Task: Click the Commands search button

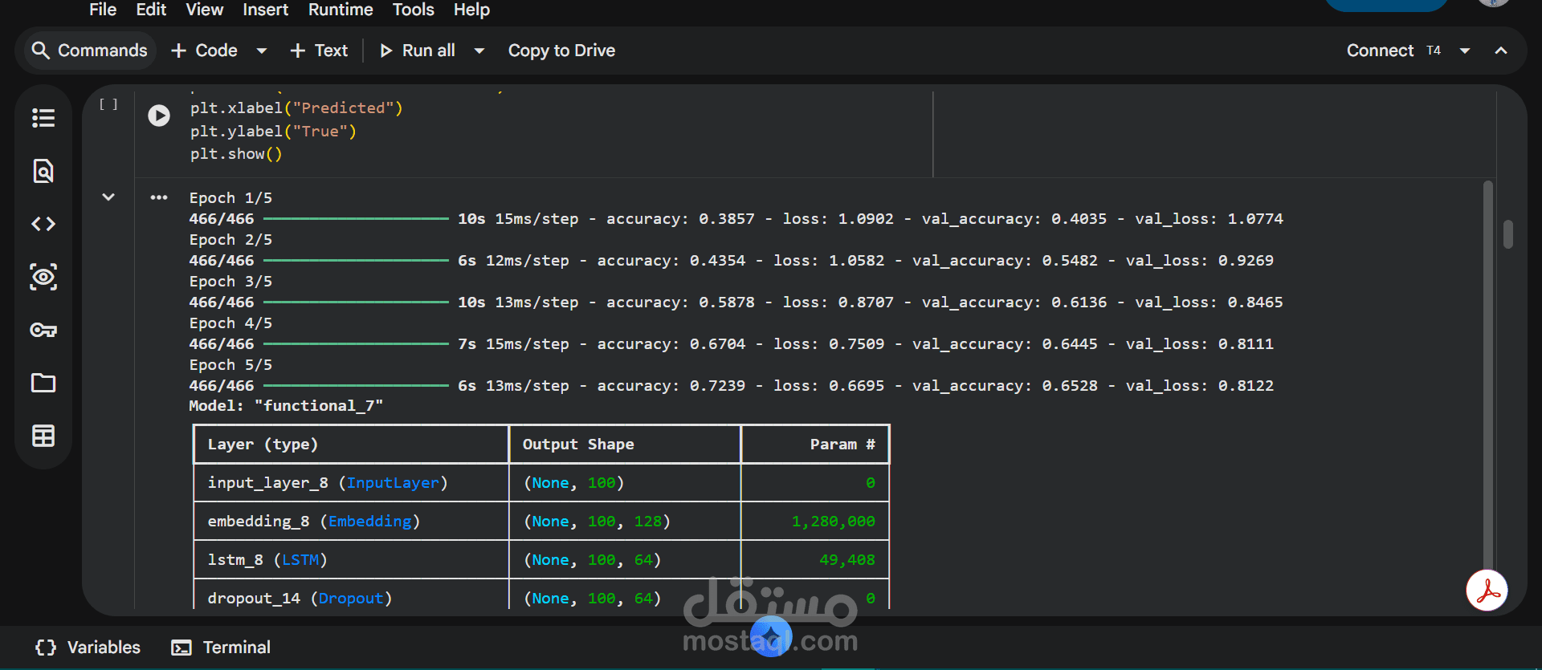Action: point(89,51)
